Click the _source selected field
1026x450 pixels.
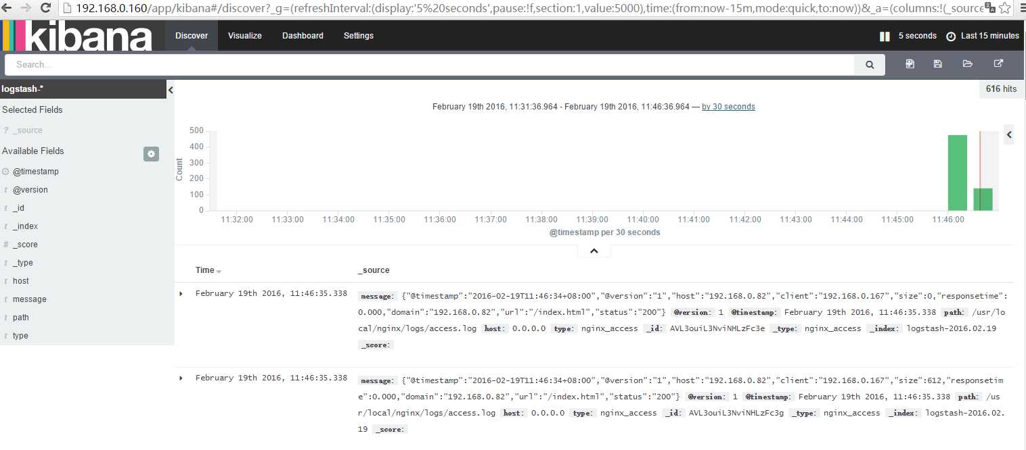coord(27,130)
